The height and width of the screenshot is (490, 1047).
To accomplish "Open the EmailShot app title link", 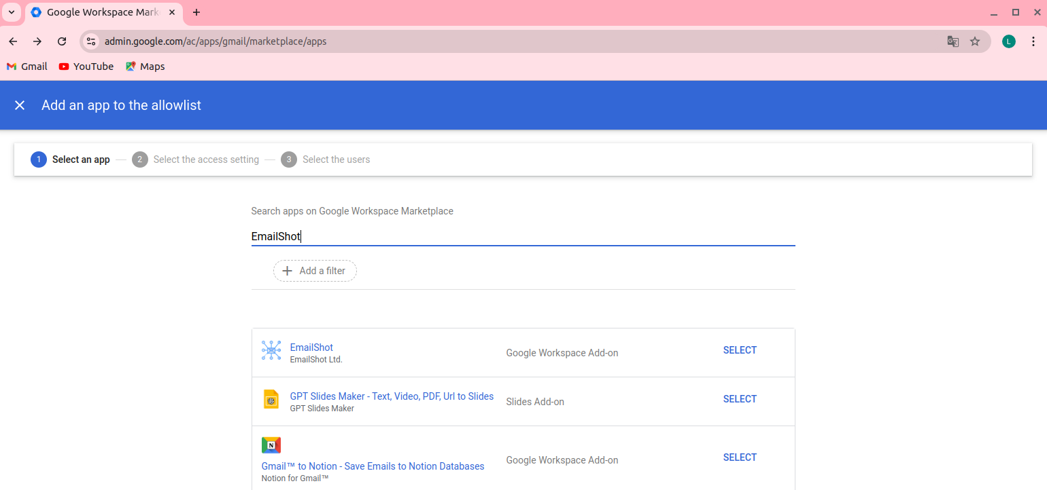I will pos(311,347).
